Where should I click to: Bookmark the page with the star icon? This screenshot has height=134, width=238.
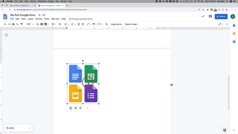[x=203, y=10]
